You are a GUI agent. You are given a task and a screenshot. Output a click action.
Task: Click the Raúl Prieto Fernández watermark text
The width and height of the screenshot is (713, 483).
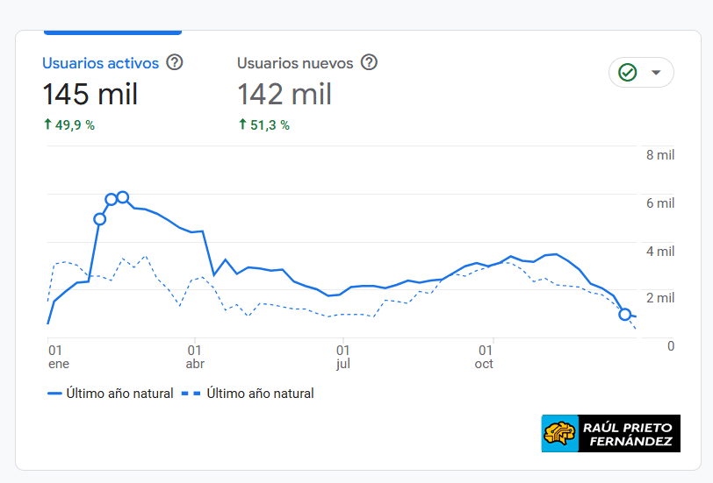(630, 434)
